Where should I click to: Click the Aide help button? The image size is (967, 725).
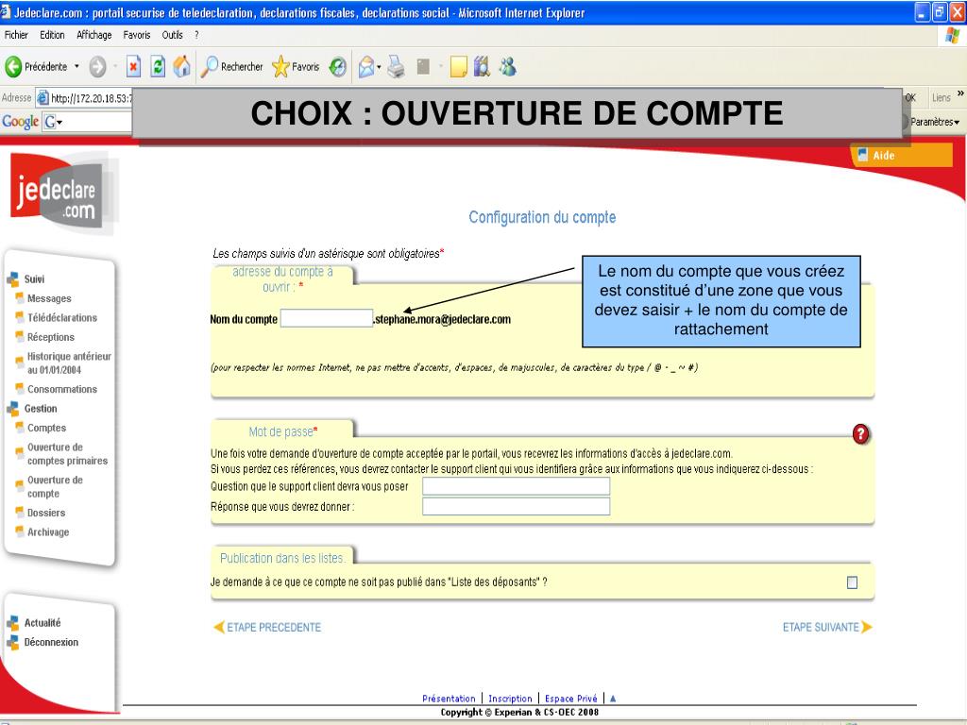coord(901,156)
